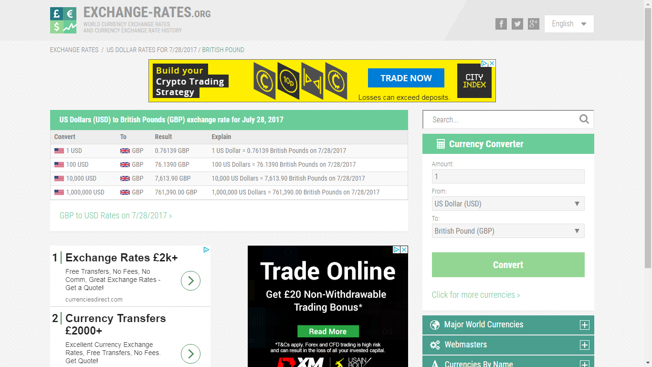Viewport: 652px width, 367px height.
Task: Click the City Index logo in the banner
Action: (x=474, y=81)
